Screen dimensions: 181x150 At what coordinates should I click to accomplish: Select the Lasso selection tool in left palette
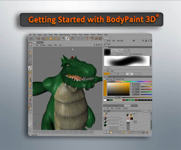30,56
